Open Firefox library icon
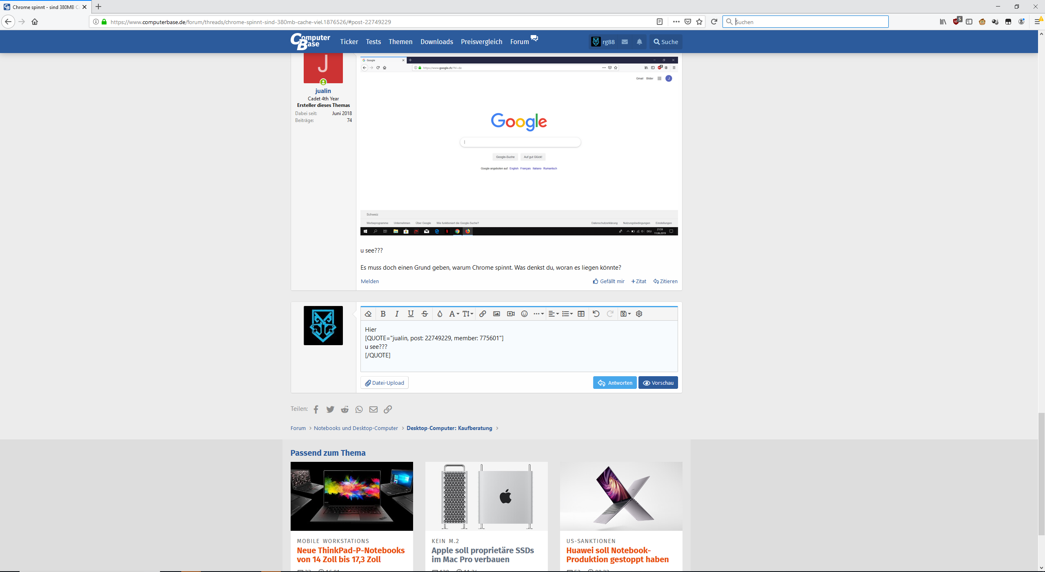 coord(943,22)
